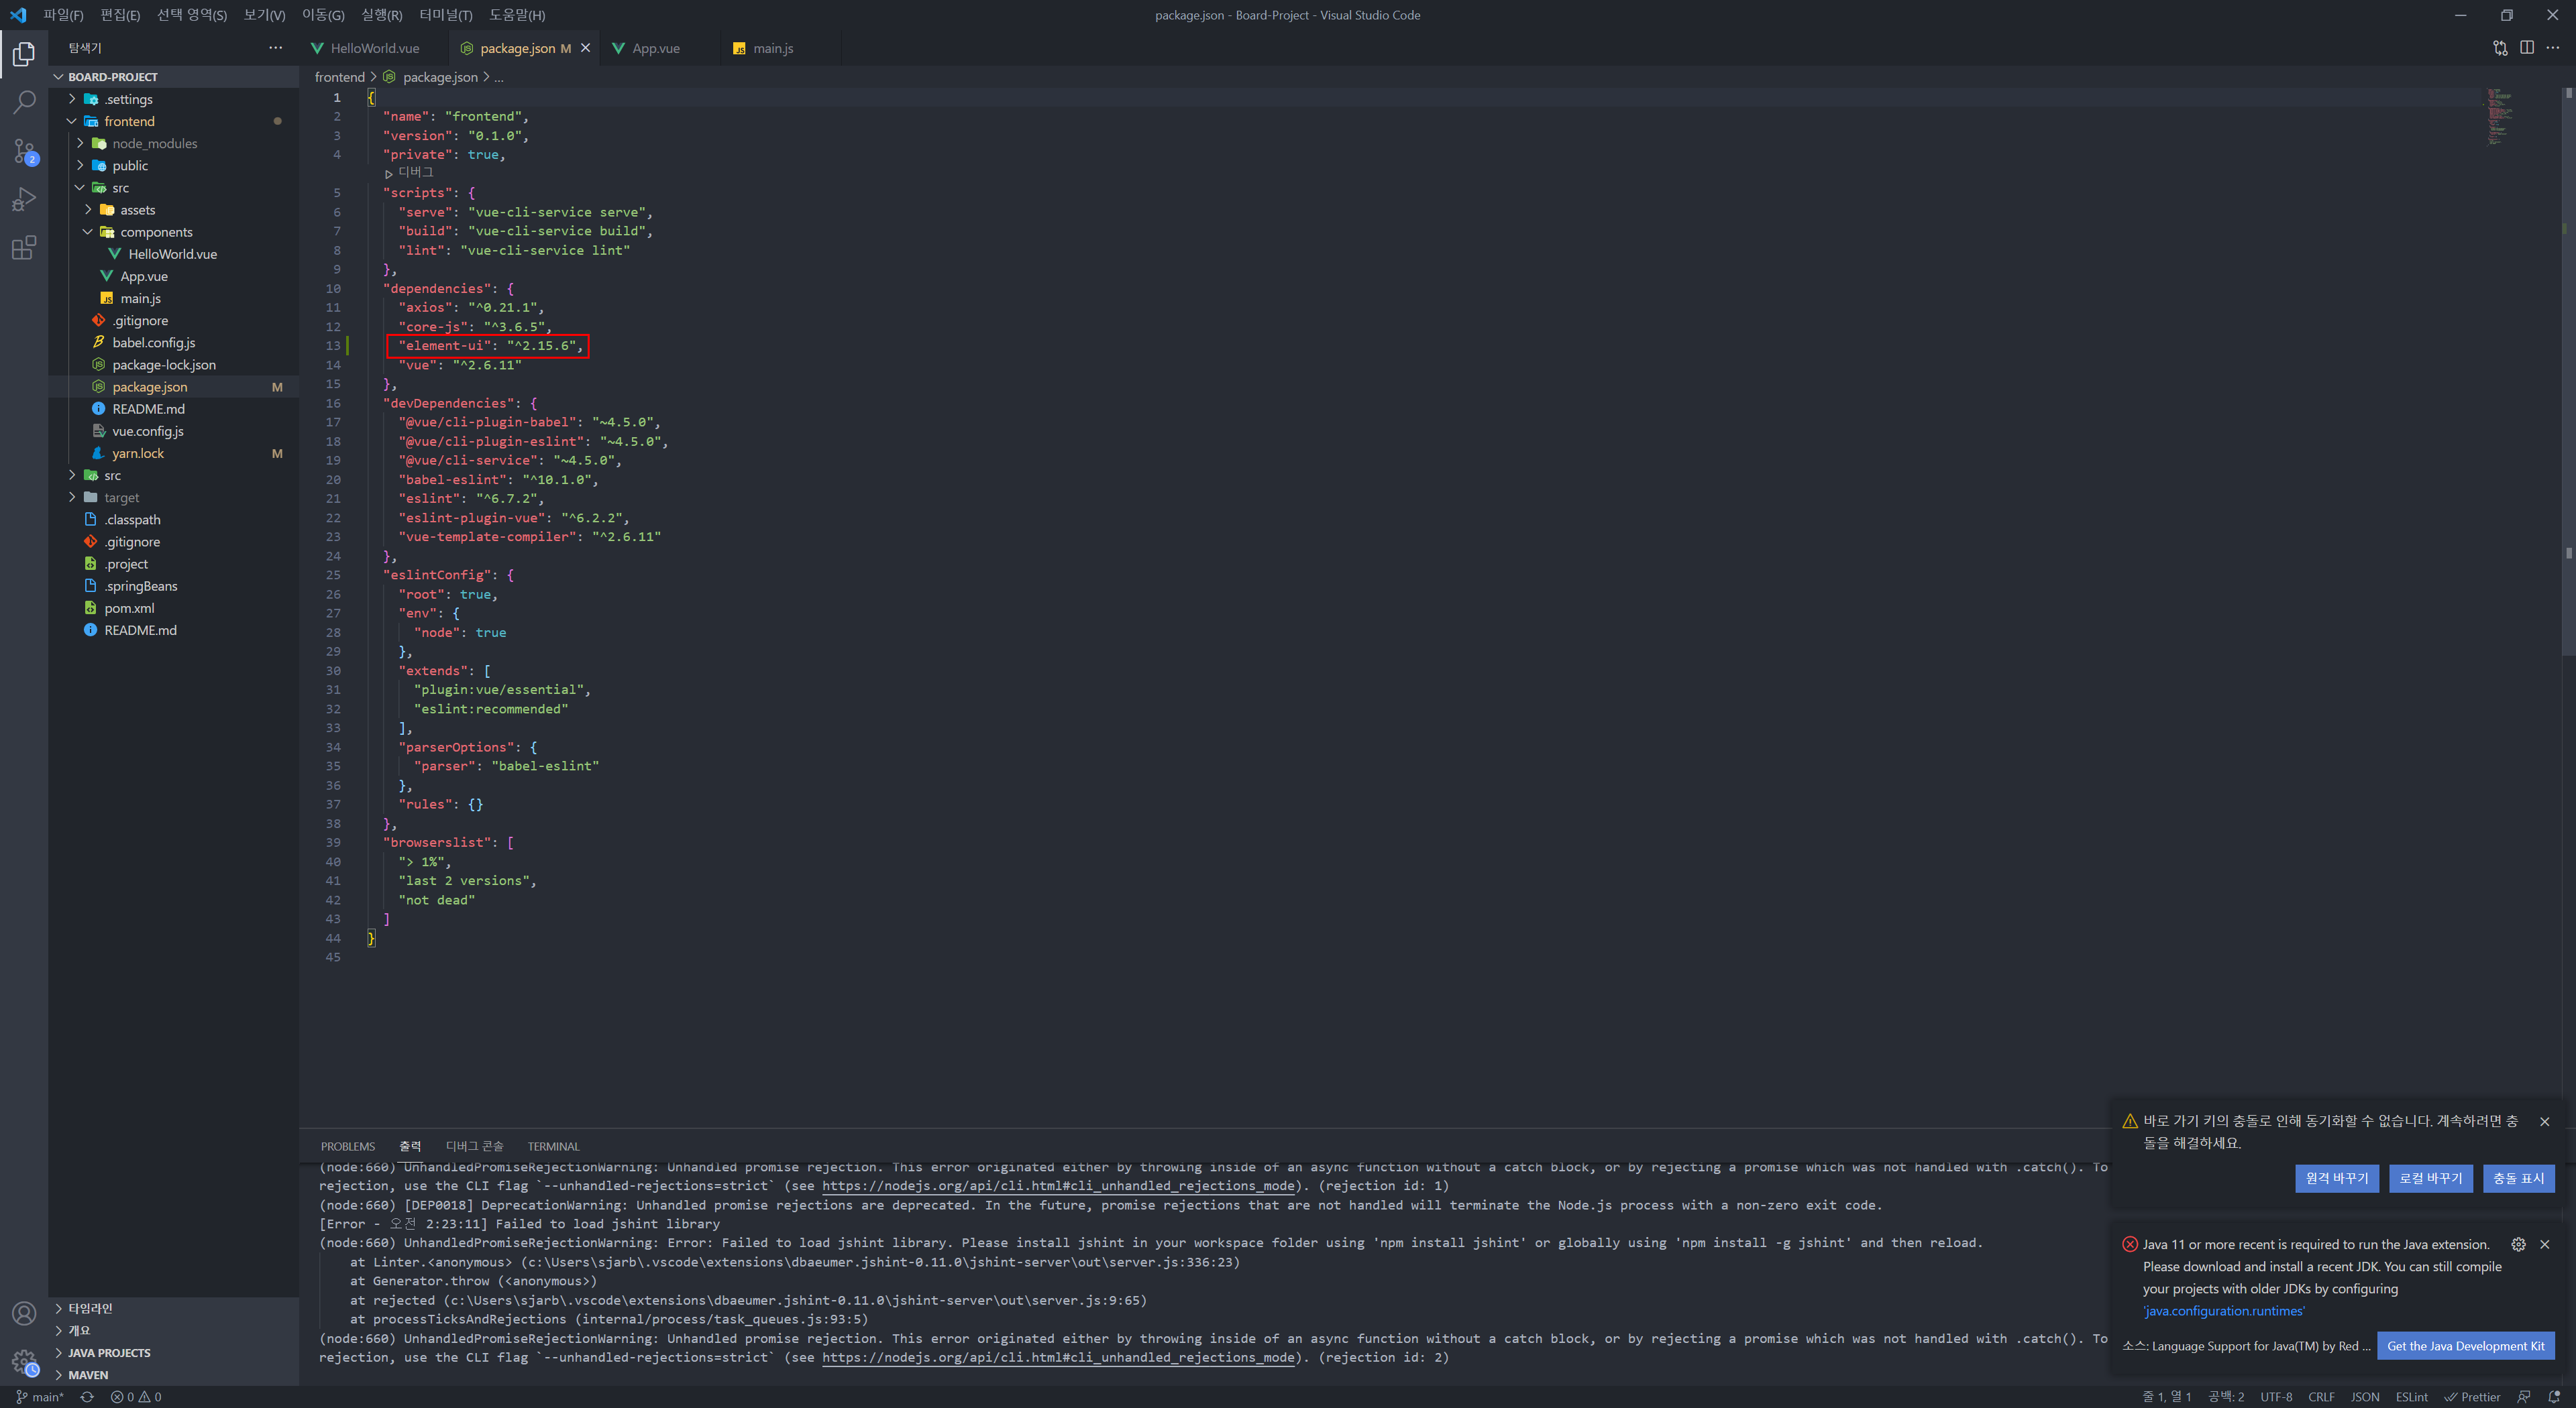Screen dimensions: 2576x1408
Task: Click the split editor icon
Action: (2526, 48)
